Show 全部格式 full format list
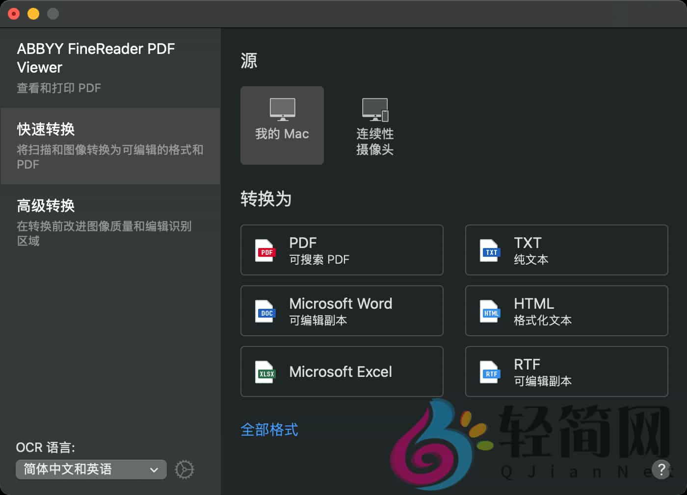The image size is (687, 495). click(x=269, y=429)
